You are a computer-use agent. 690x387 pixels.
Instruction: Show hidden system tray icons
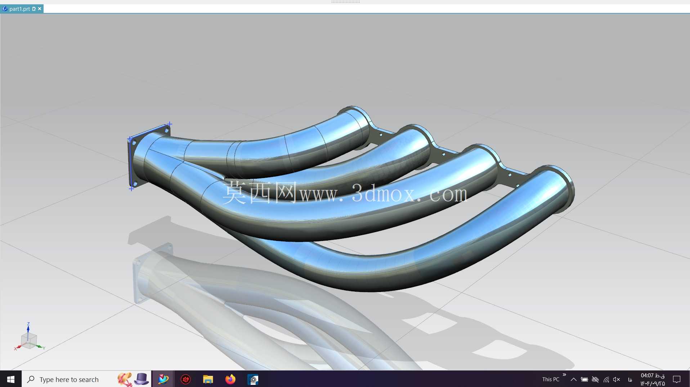[x=574, y=379]
